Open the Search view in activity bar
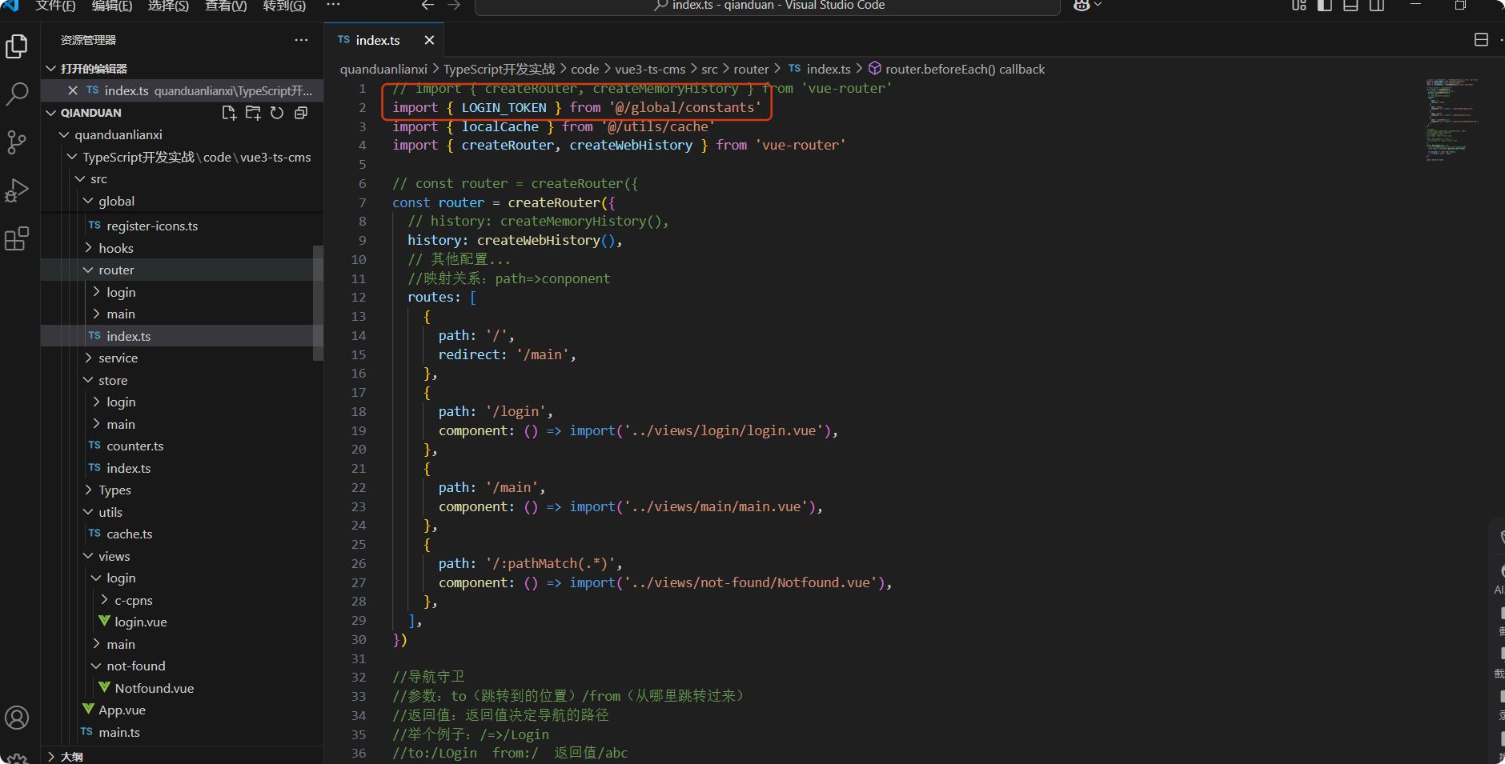This screenshot has width=1505, height=764. [x=17, y=94]
